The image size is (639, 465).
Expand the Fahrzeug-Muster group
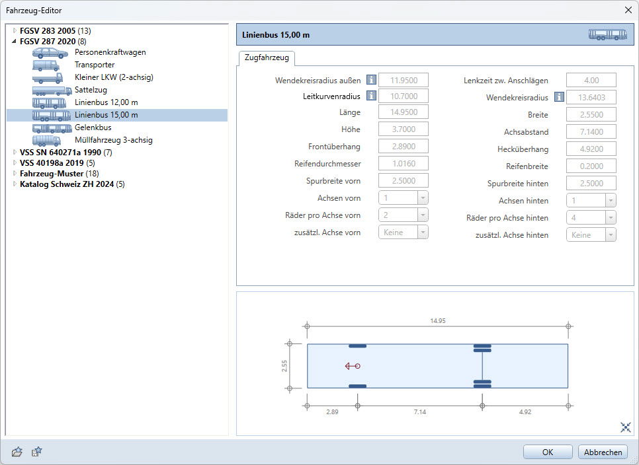(15, 173)
